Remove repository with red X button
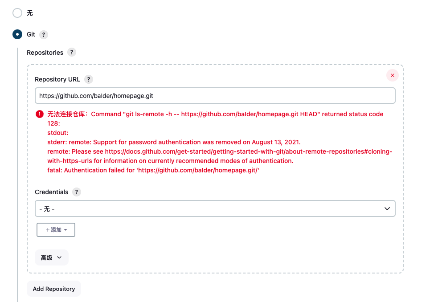 [393, 75]
